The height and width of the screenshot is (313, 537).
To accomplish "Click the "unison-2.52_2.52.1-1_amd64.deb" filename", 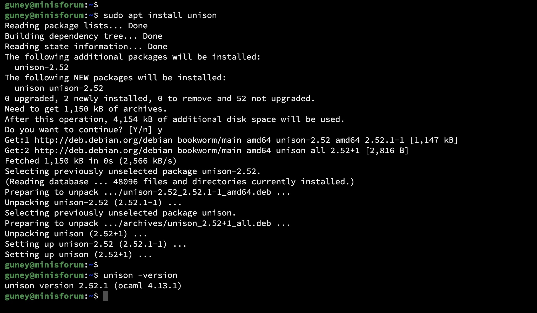I will click(197, 192).
